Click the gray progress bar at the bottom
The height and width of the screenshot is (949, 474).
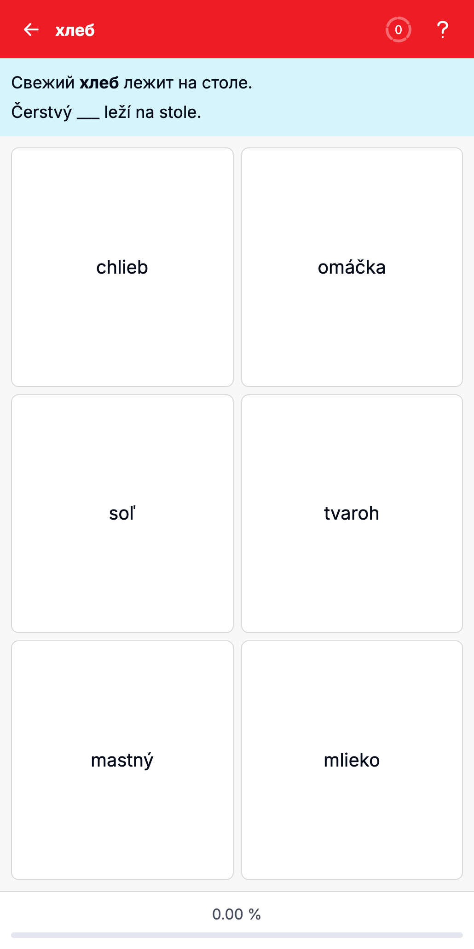[x=237, y=935]
